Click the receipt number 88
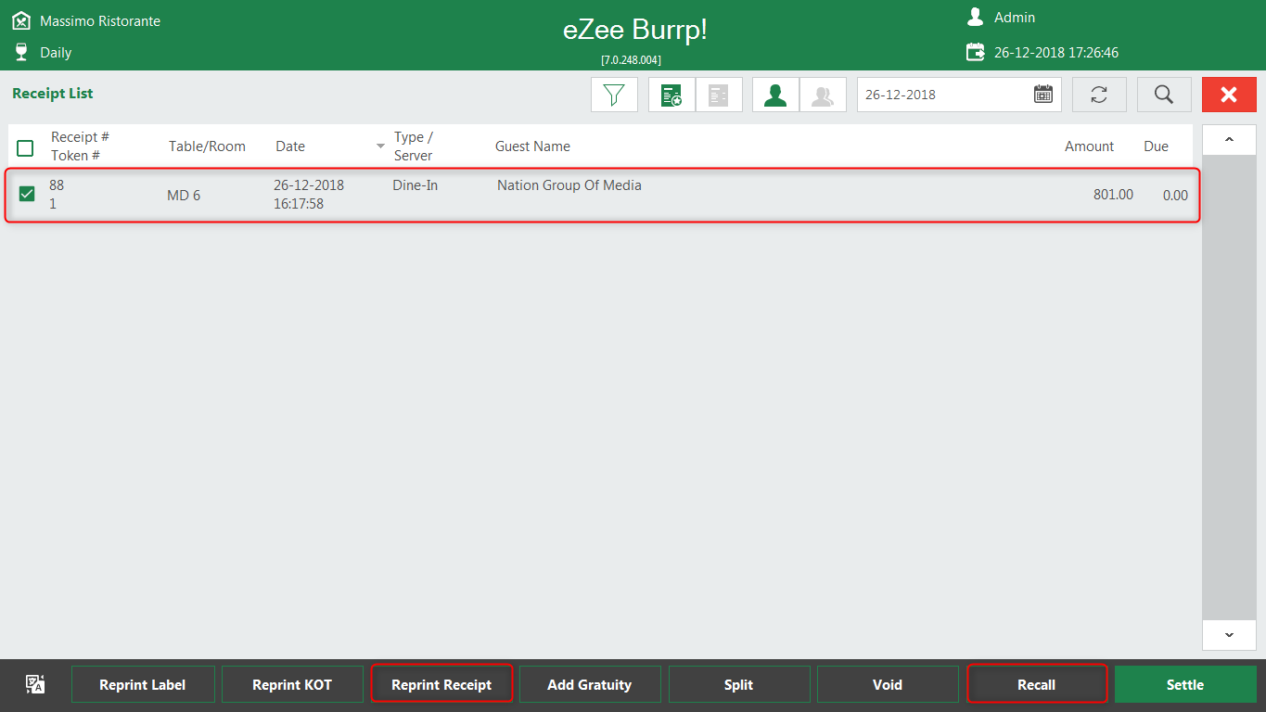Viewport: 1266px width, 712px height. [x=57, y=185]
